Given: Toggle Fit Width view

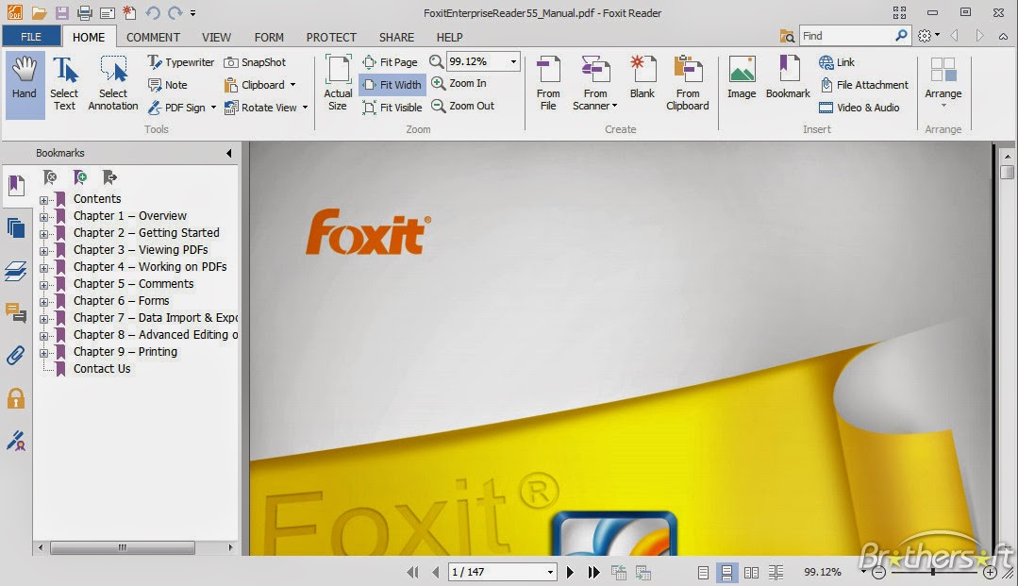Looking at the screenshot, I should tap(392, 85).
